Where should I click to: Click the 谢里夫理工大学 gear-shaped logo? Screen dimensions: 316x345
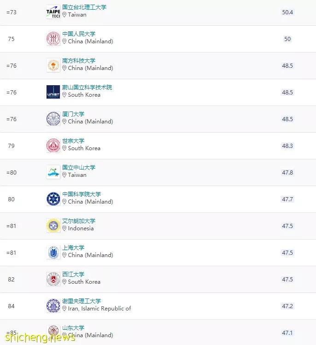pos(53,305)
